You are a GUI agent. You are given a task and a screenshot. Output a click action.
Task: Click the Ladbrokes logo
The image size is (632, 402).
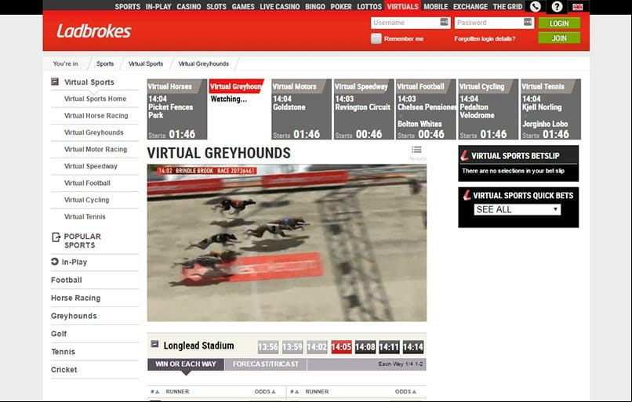(93, 31)
